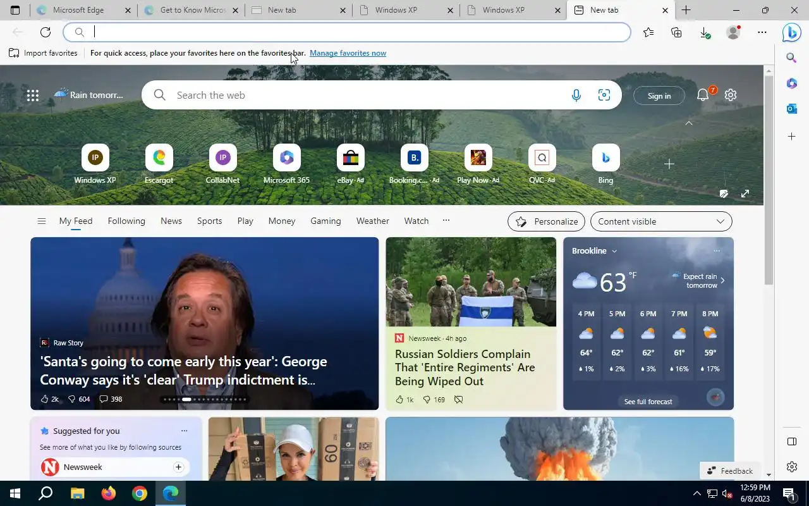Click the sidebar Search magnifier icon
The height and width of the screenshot is (506, 809).
[791, 58]
